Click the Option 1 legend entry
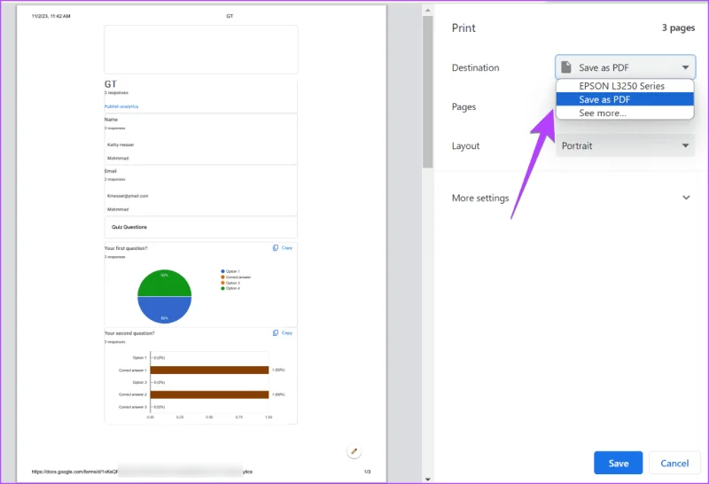Viewport: 709px width, 484px height. 230,271
